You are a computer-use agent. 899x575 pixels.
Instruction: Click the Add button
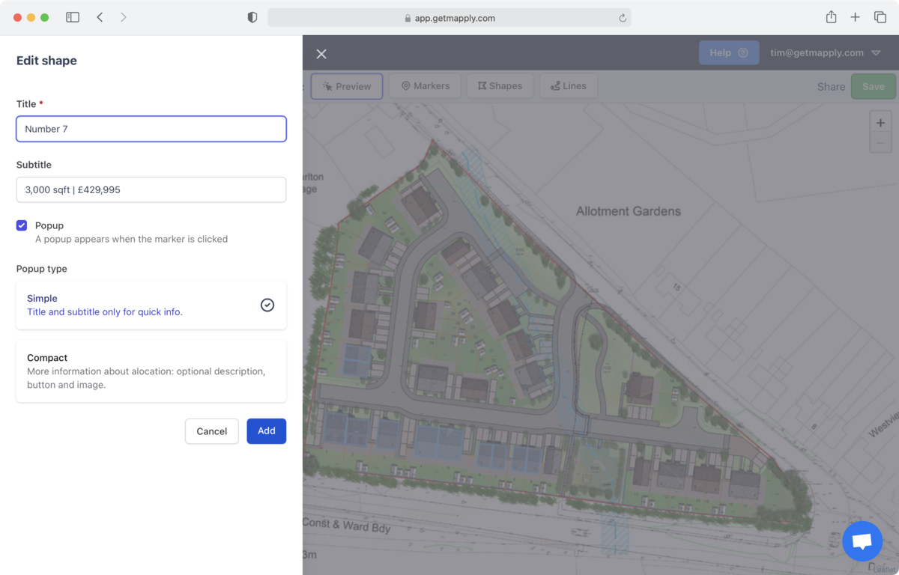(x=266, y=431)
